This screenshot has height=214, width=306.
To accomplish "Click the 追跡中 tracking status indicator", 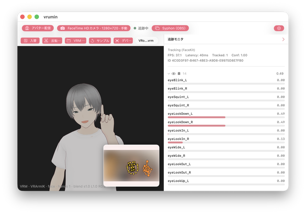I will click(x=141, y=28).
